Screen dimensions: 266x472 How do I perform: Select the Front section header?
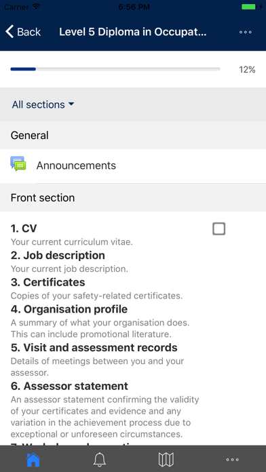pyautogui.click(x=133, y=198)
